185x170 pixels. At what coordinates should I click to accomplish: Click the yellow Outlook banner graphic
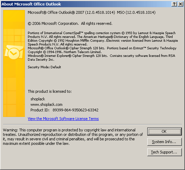(x=14, y=63)
